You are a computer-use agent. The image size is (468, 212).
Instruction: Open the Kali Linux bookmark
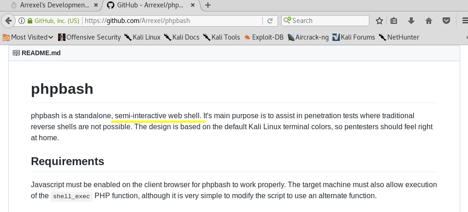point(142,37)
